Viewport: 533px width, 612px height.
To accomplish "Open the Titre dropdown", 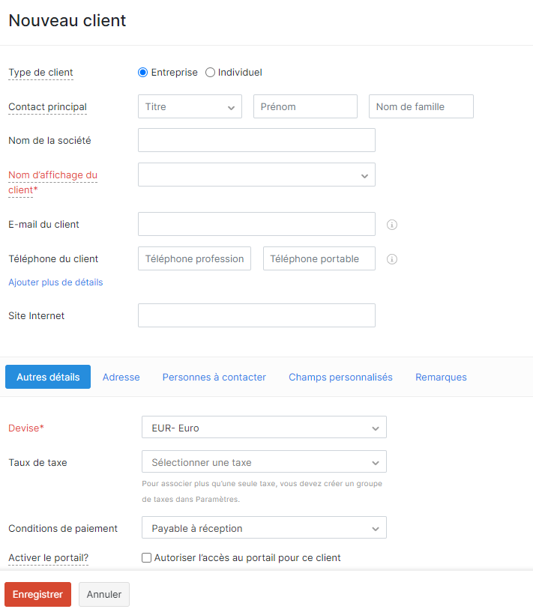I will click(190, 106).
